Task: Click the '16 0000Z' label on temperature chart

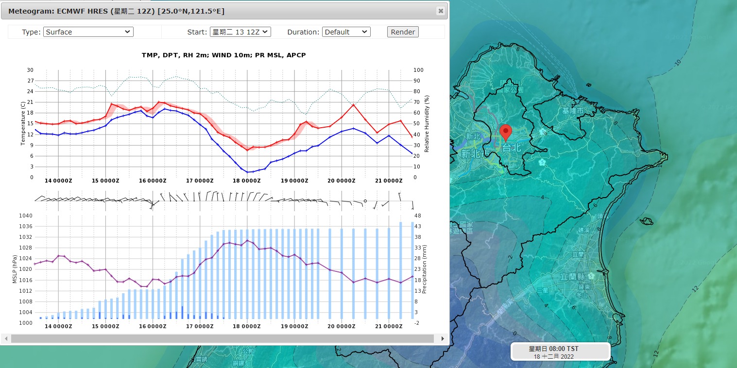Action: point(153,181)
